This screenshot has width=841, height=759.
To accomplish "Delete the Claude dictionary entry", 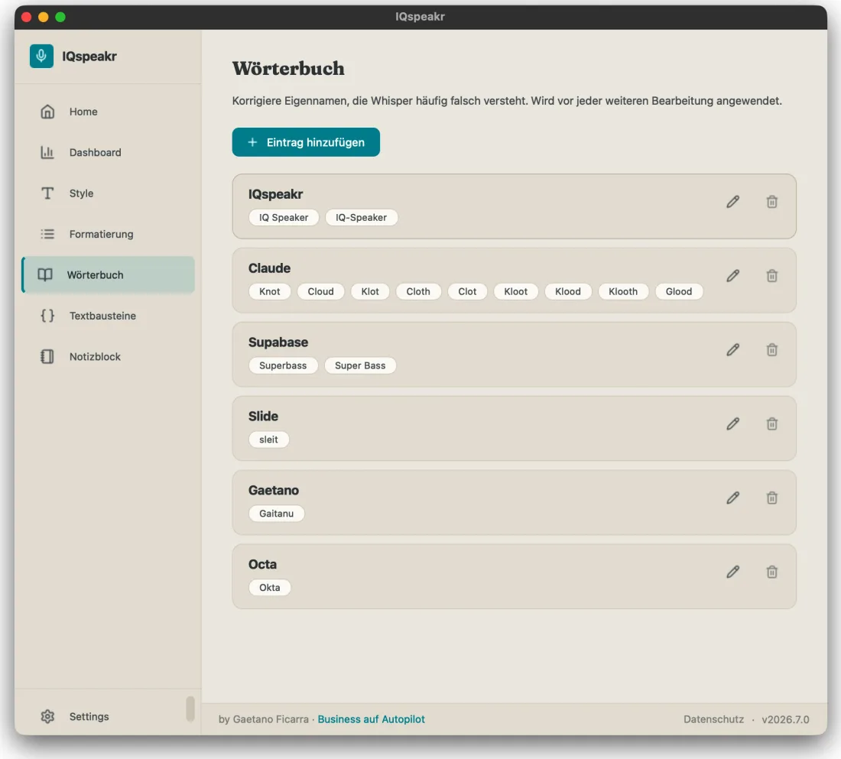I will coord(772,276).
